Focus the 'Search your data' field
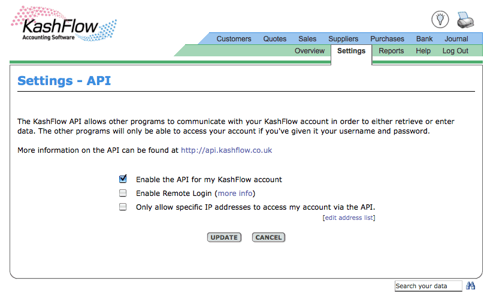 pos(428,286)
